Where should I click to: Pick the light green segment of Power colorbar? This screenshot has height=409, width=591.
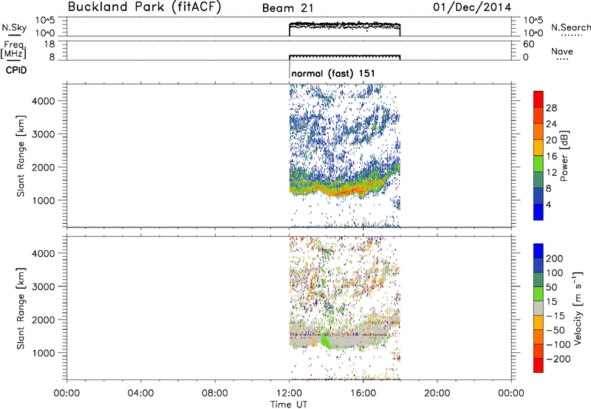click(x=539, y=164)
